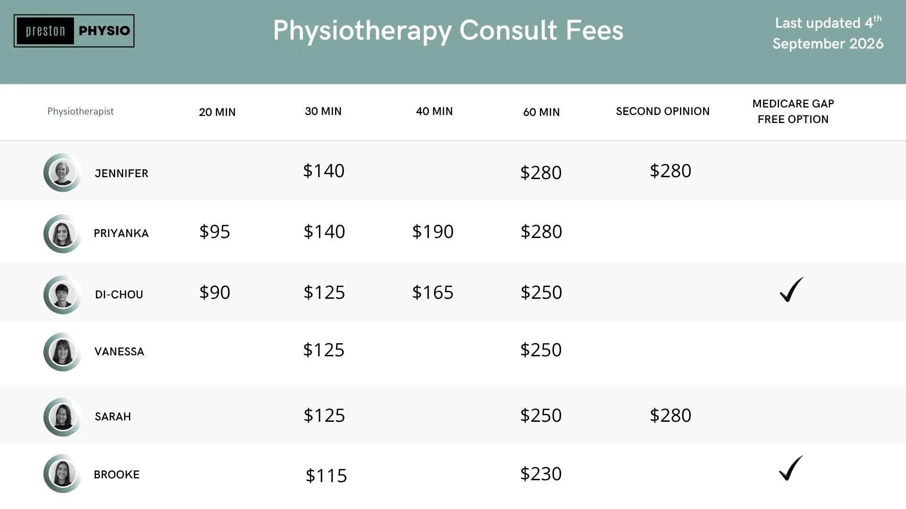906x509 pixels.
Task: Select Priyanka's profile photo
Action: click(x=62, y=234)
